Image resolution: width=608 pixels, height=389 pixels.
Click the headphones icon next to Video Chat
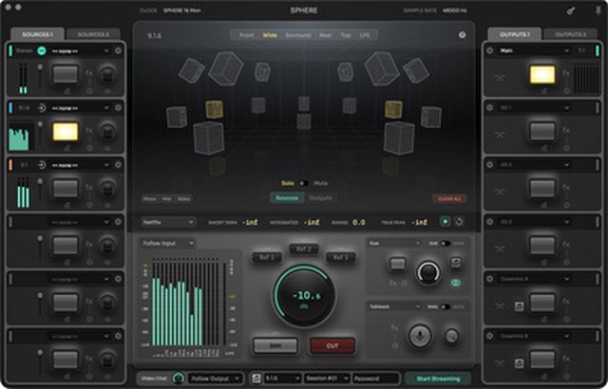pos(179,378)
